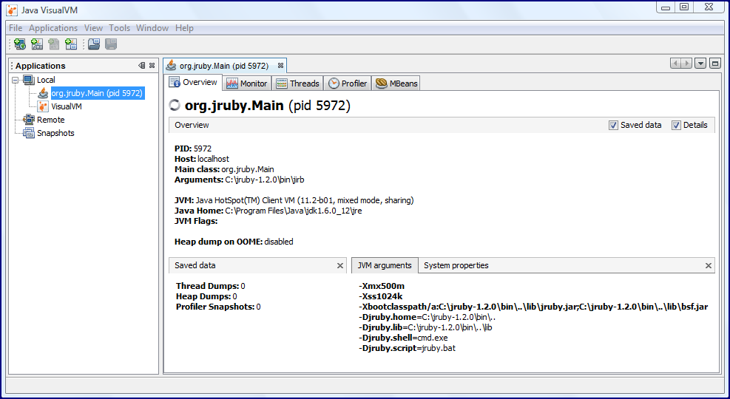
Task: Toggle the Details checkbox
Action: point(676,125)
